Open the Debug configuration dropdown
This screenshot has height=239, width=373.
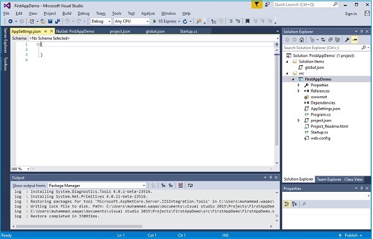[101, 21]
